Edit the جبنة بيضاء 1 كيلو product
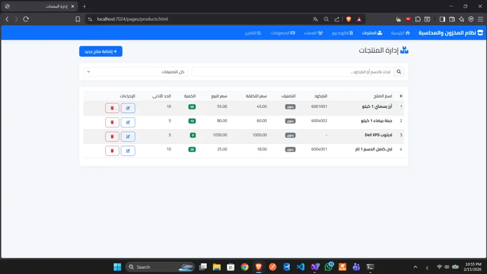The image size is (487, 274). pyautogui.click(x=128, y=122)
